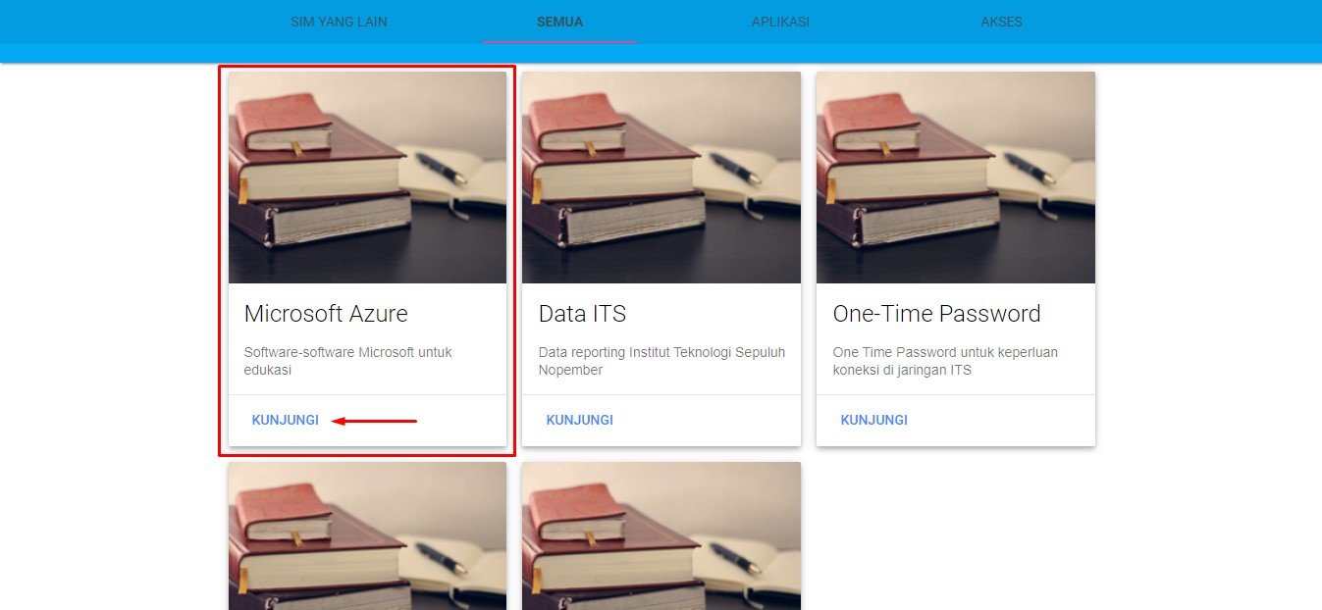Go to the AKSES tab
Screen dimensions: 1322x610
point(1001,22)
